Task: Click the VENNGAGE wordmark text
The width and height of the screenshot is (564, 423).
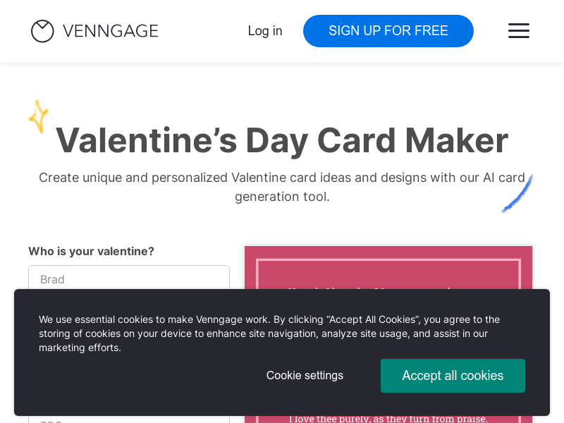Action: 110,31
